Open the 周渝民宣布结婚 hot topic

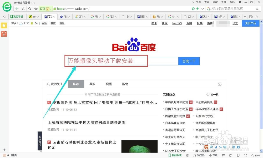click(x=175, y=116)
